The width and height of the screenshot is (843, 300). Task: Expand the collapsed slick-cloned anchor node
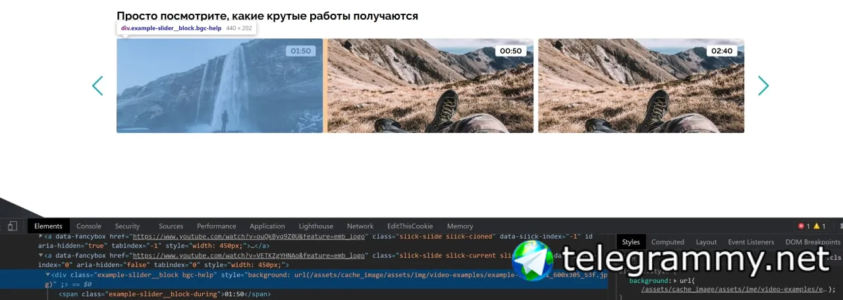pyautogui.click(x=41, y=236)
